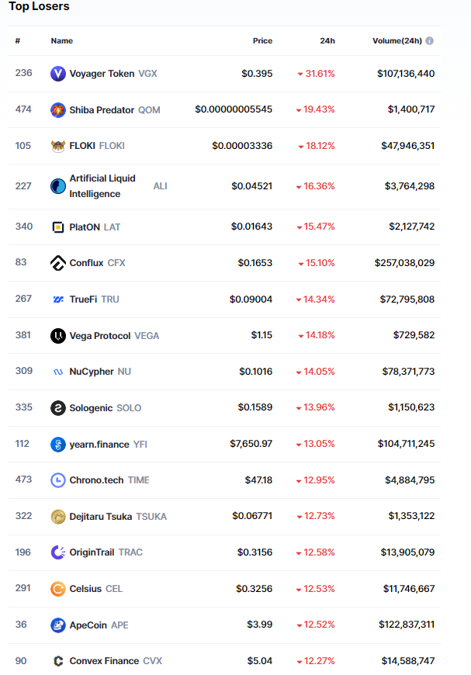Screen dimensions: 471x675
Task: Open the Artificial Liquid Intelligence link
Action: point(102,186)
